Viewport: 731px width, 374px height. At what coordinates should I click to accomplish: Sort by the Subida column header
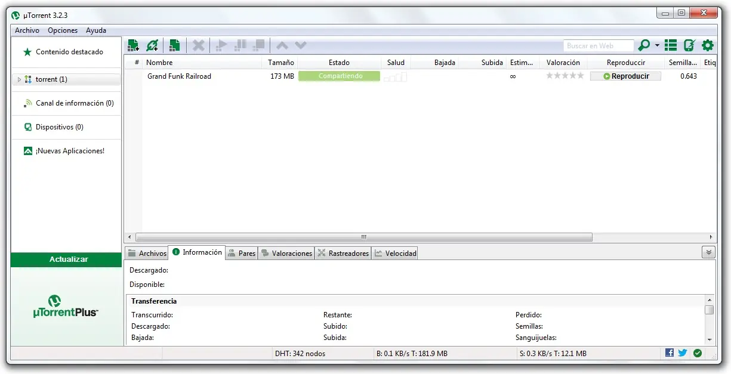click(482, 63)
